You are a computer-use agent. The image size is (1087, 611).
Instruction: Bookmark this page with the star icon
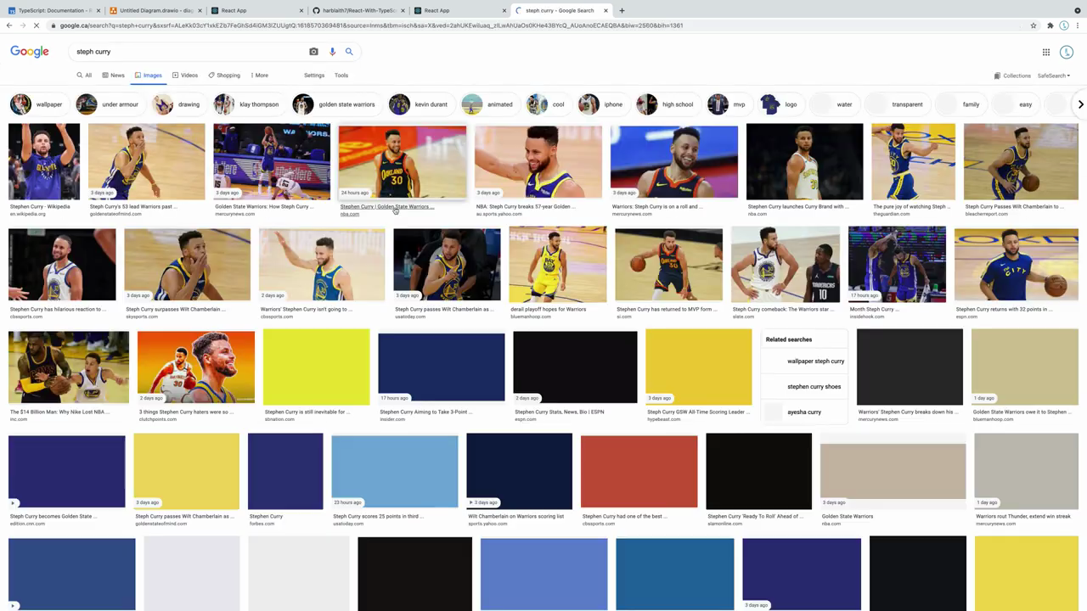1033,25
